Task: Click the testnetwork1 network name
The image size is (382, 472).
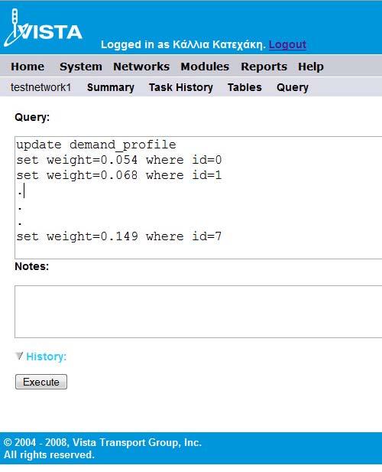Action: (40, 87)
